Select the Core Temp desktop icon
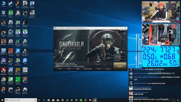 coord(11,42)
